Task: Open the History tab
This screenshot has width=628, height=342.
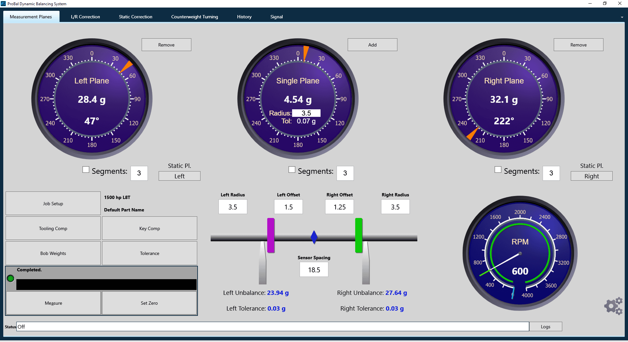Action: point(244,17)
